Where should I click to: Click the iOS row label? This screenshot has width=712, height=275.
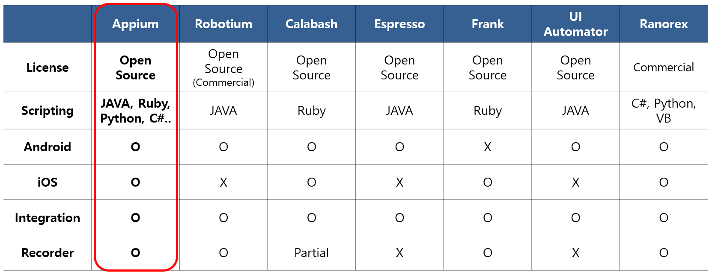(48, 182)
